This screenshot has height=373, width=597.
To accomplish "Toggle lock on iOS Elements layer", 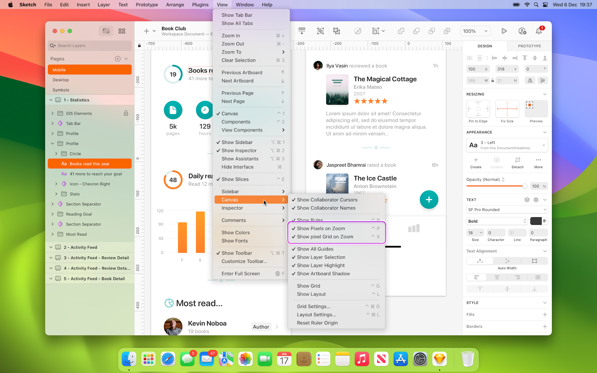I will (126, 113).
